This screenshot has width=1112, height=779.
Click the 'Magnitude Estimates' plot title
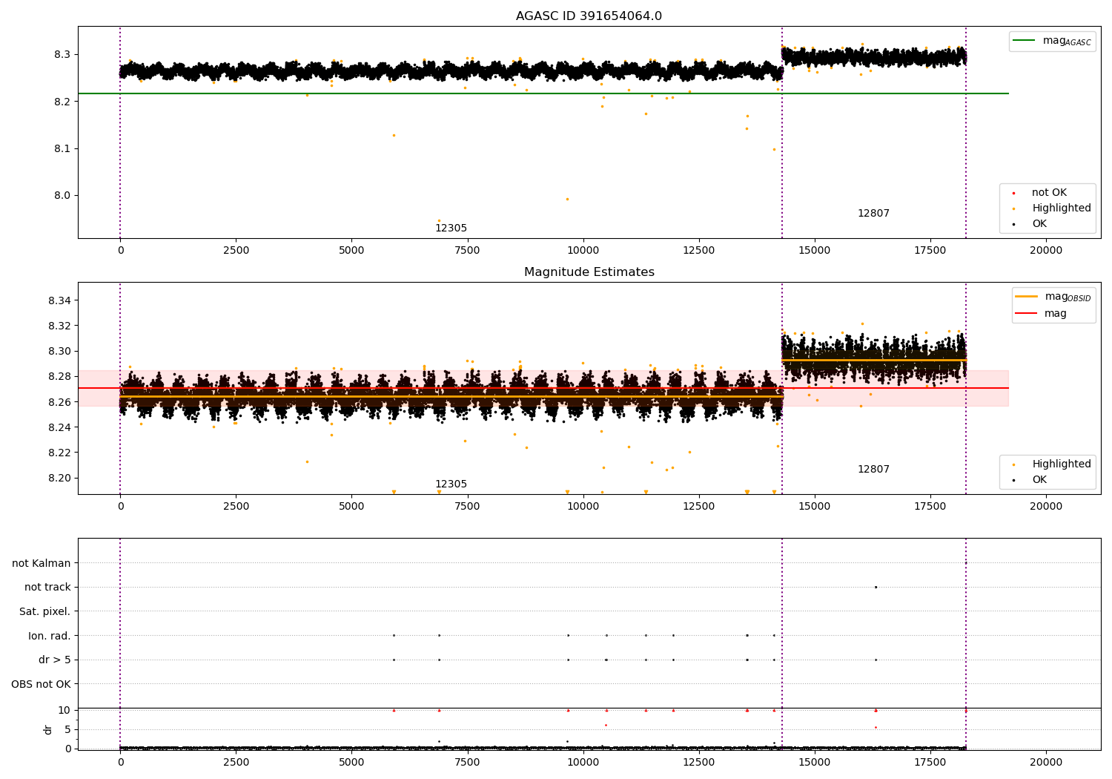pyautogui.click(x=589, y=272)
